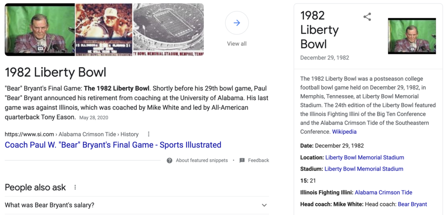The width and height of the screenshot is (447, 215).
Task: Click Liberty Bowl Memorial Stadium link beside Stadium
Action: pyautogui.click(x=364, y=169)
